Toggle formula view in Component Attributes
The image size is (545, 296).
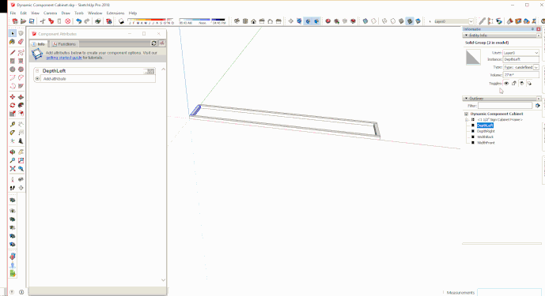pyautogui.click(x=162, y=43)
